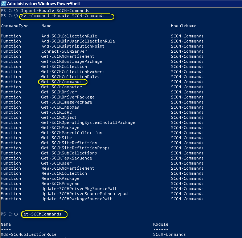Click Get-SCCMCollectionRules entry
242x238 pixels.
click(x=70, y=77)
